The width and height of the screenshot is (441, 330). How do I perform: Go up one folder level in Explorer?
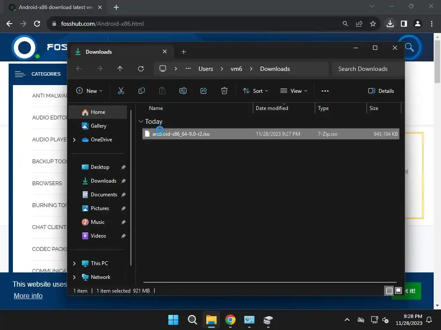[120, 69]
